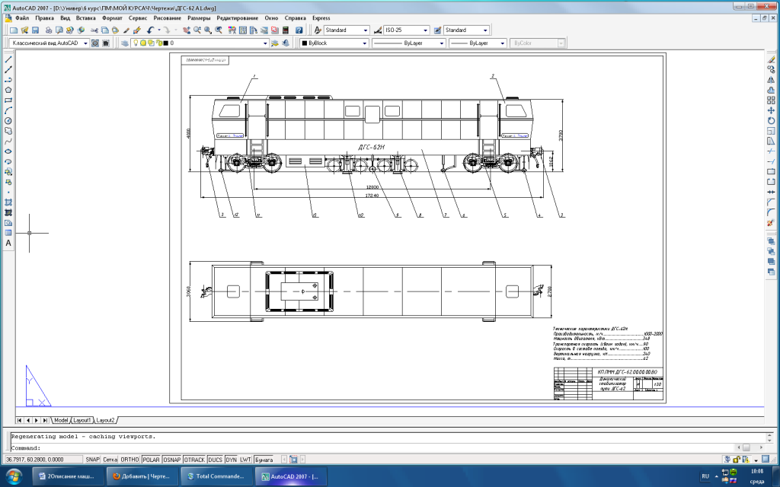The height and width of the screenshot is (487, 780).
Task: Select the Ellipse drawing tool
Action: 8,151
